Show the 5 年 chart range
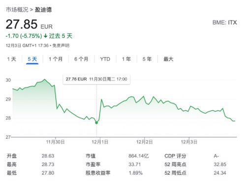This screenshot has width=246, height=181. [147, 59]
